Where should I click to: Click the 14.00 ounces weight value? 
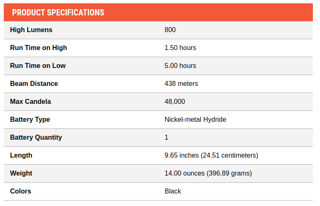208,173
